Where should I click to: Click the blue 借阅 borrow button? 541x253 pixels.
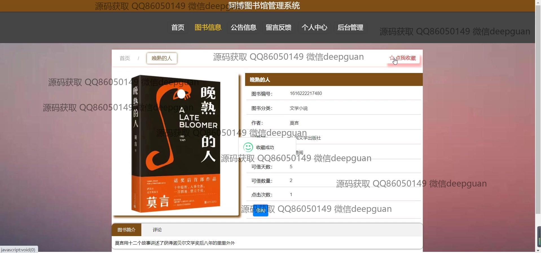pyautogui.click(x=260, y=210)
